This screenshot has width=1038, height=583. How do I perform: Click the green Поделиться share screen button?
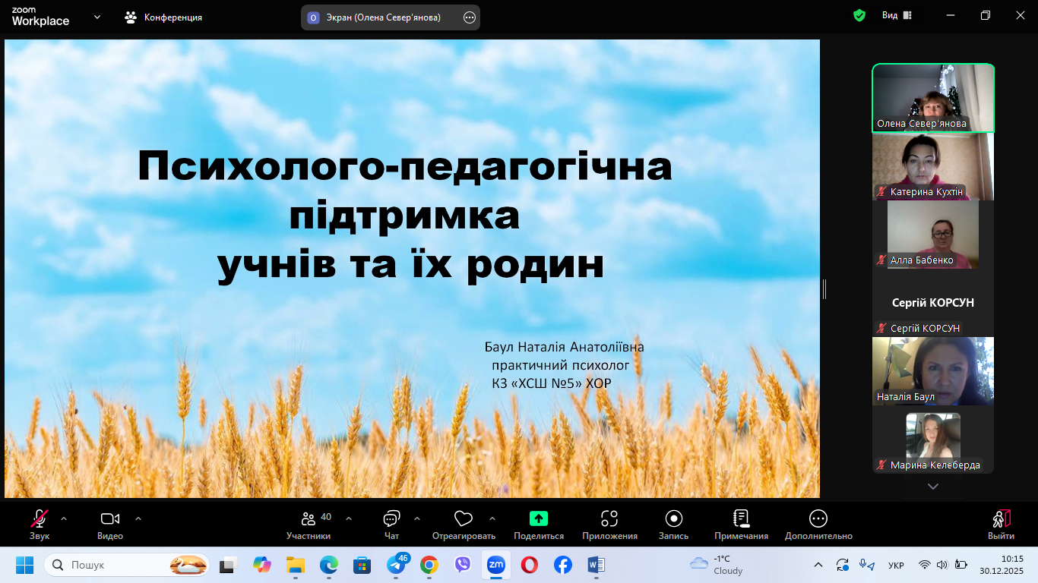538,519
